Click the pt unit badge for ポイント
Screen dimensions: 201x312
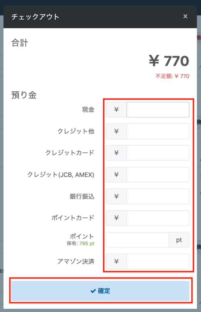pyautogui.click(x=179, y=240)
